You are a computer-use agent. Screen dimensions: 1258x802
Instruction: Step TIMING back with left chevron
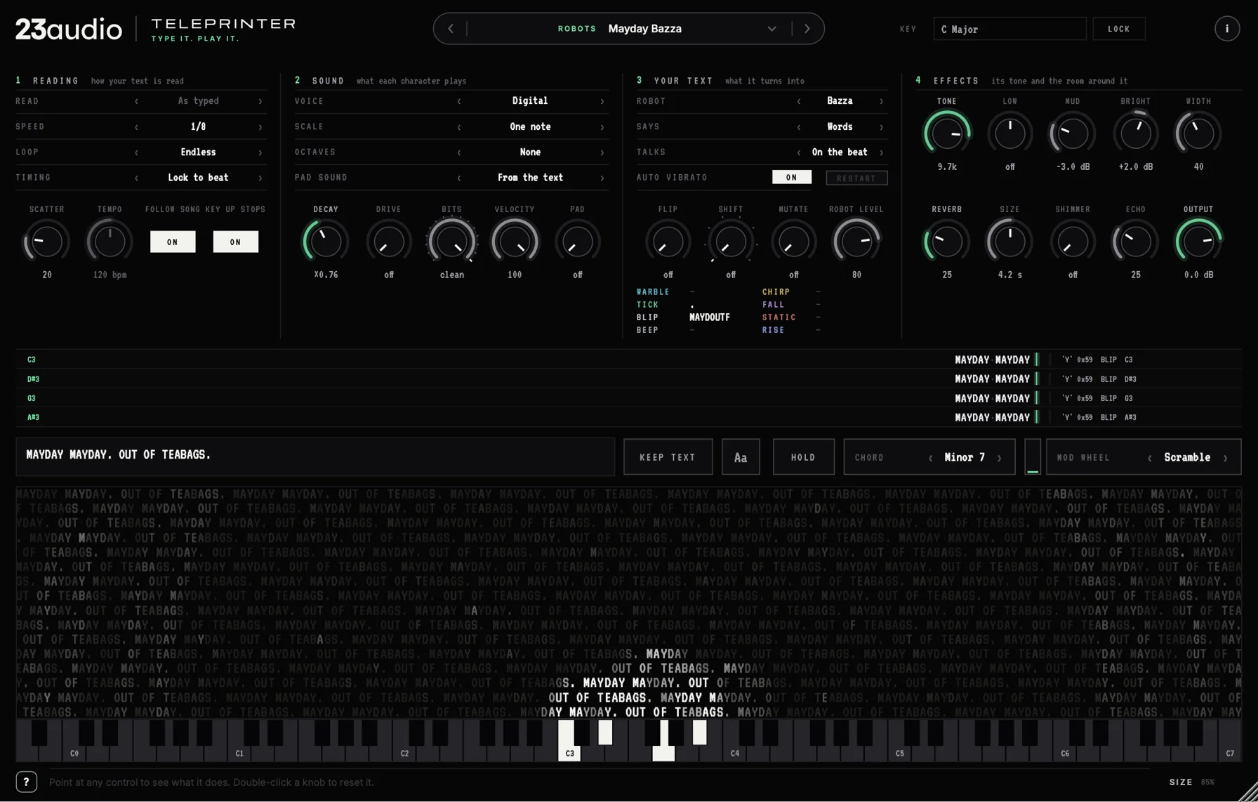click(136, 178)
